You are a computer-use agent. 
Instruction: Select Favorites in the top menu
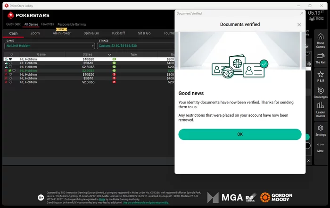pos(48,24)
